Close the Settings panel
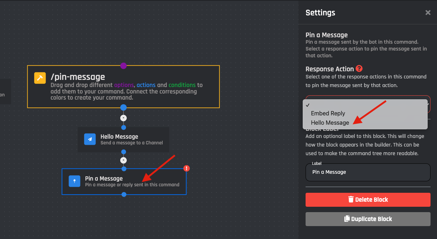 428,13
